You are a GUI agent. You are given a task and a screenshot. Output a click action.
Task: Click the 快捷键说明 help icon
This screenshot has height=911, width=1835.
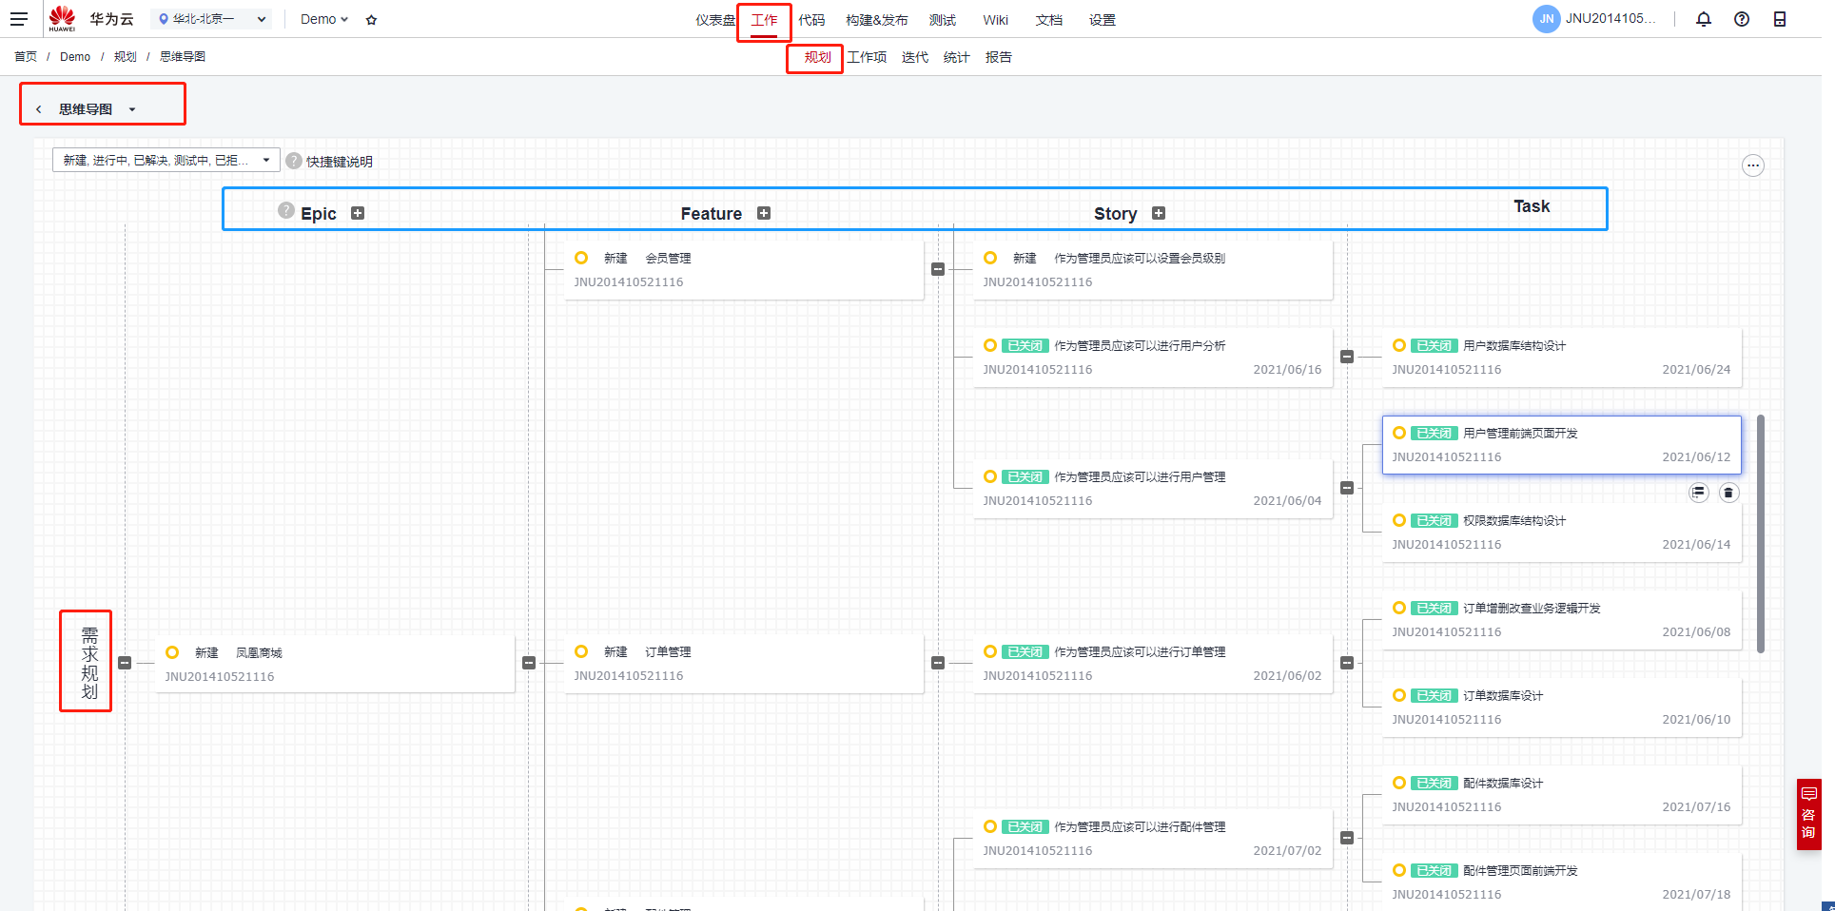click(294, 161)
